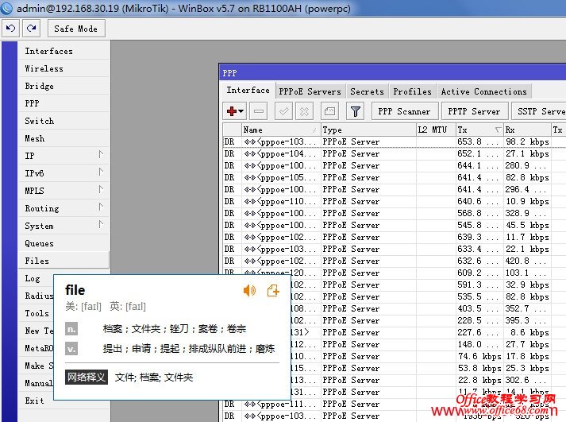This screenshot has width=566, height=422.
Task: Click the Undo arrow icon in WinBox toolbar
Action: [x=10, y=28]
